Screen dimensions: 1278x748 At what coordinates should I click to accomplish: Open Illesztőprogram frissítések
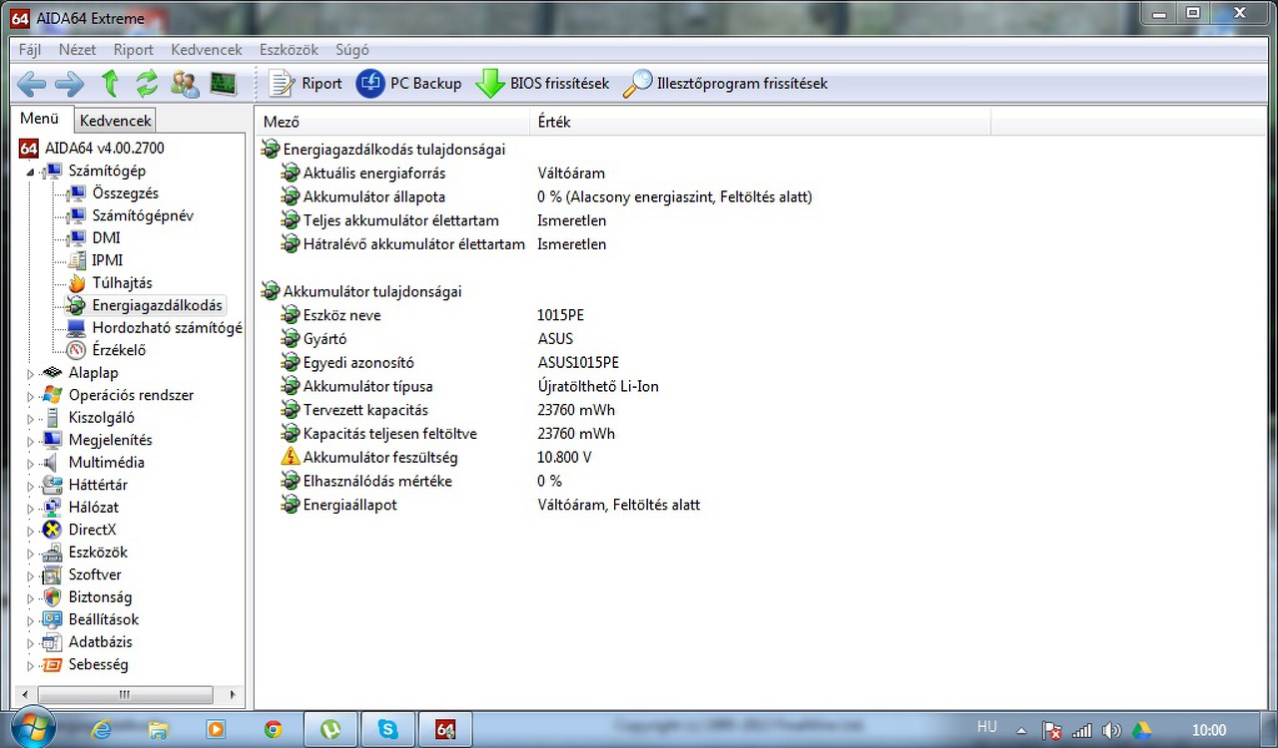point(725,84)
